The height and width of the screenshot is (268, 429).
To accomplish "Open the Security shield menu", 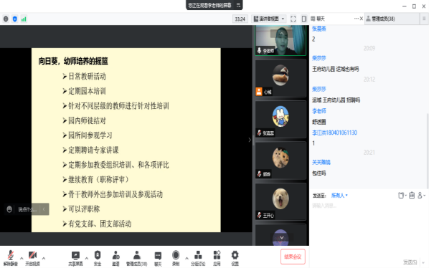I will (x=98, y=258).
